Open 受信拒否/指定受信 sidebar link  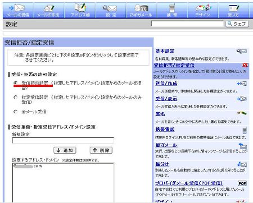[x=174, y=65]
